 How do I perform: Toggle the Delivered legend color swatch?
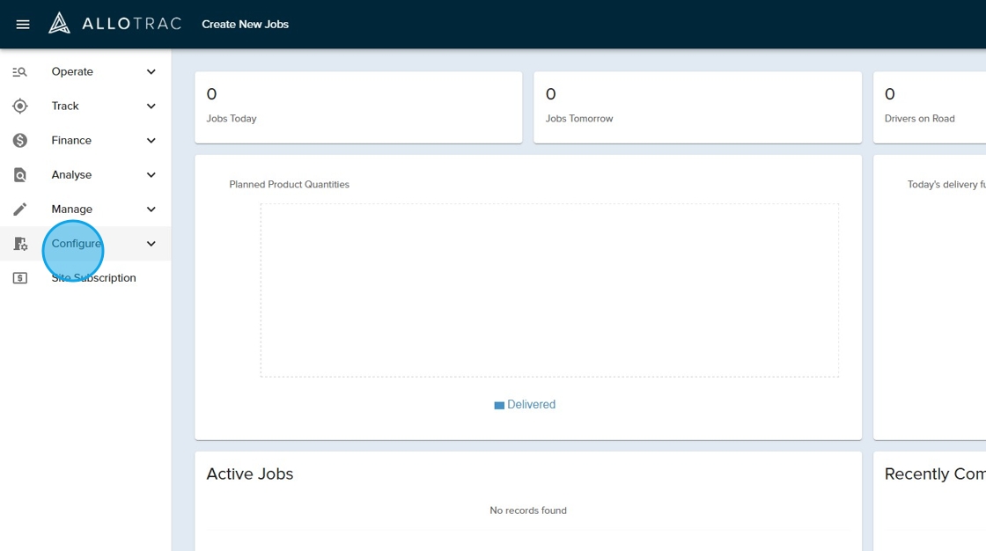(499, 406)
